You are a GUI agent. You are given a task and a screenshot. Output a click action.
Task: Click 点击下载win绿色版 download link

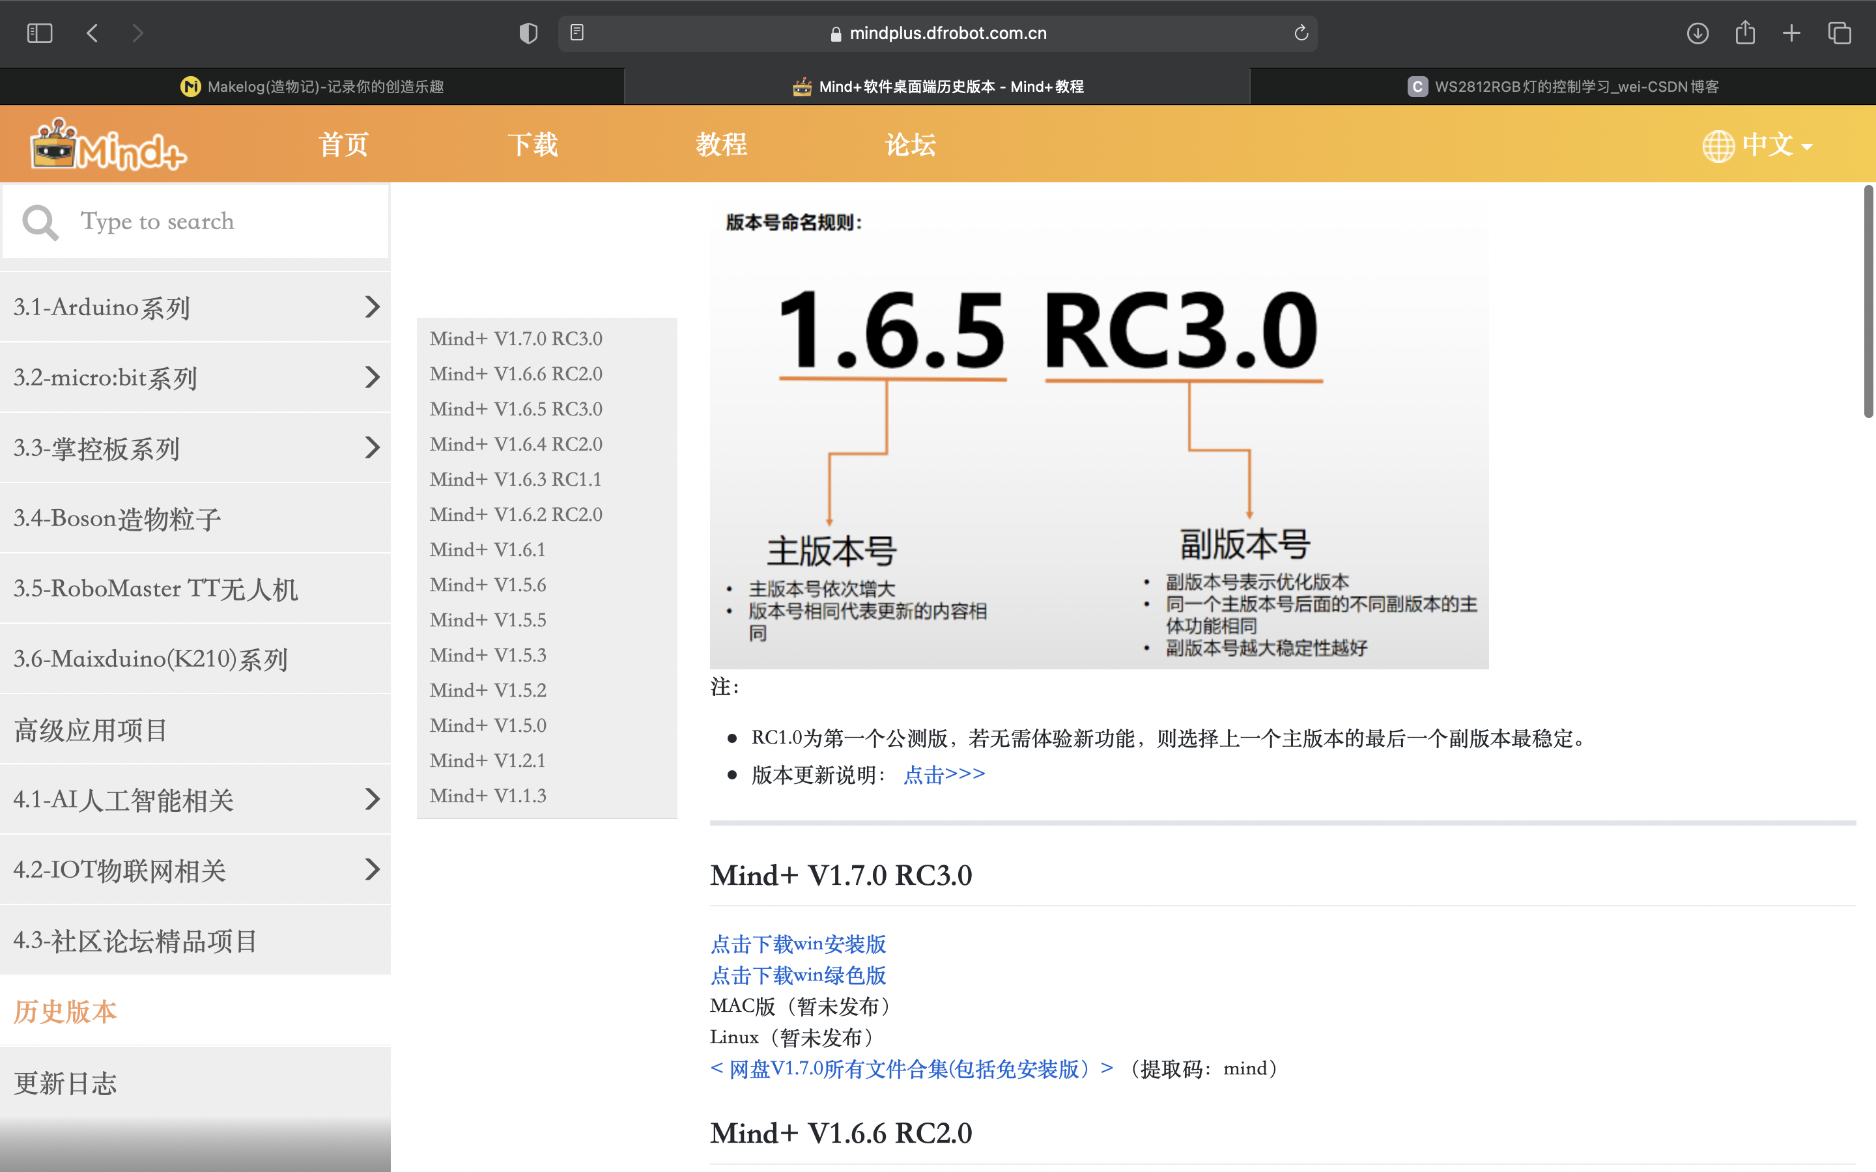(798, 975)
